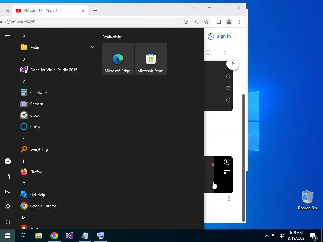Start Cortana from the app list
323x242 pixels.
tap(57, 127)
